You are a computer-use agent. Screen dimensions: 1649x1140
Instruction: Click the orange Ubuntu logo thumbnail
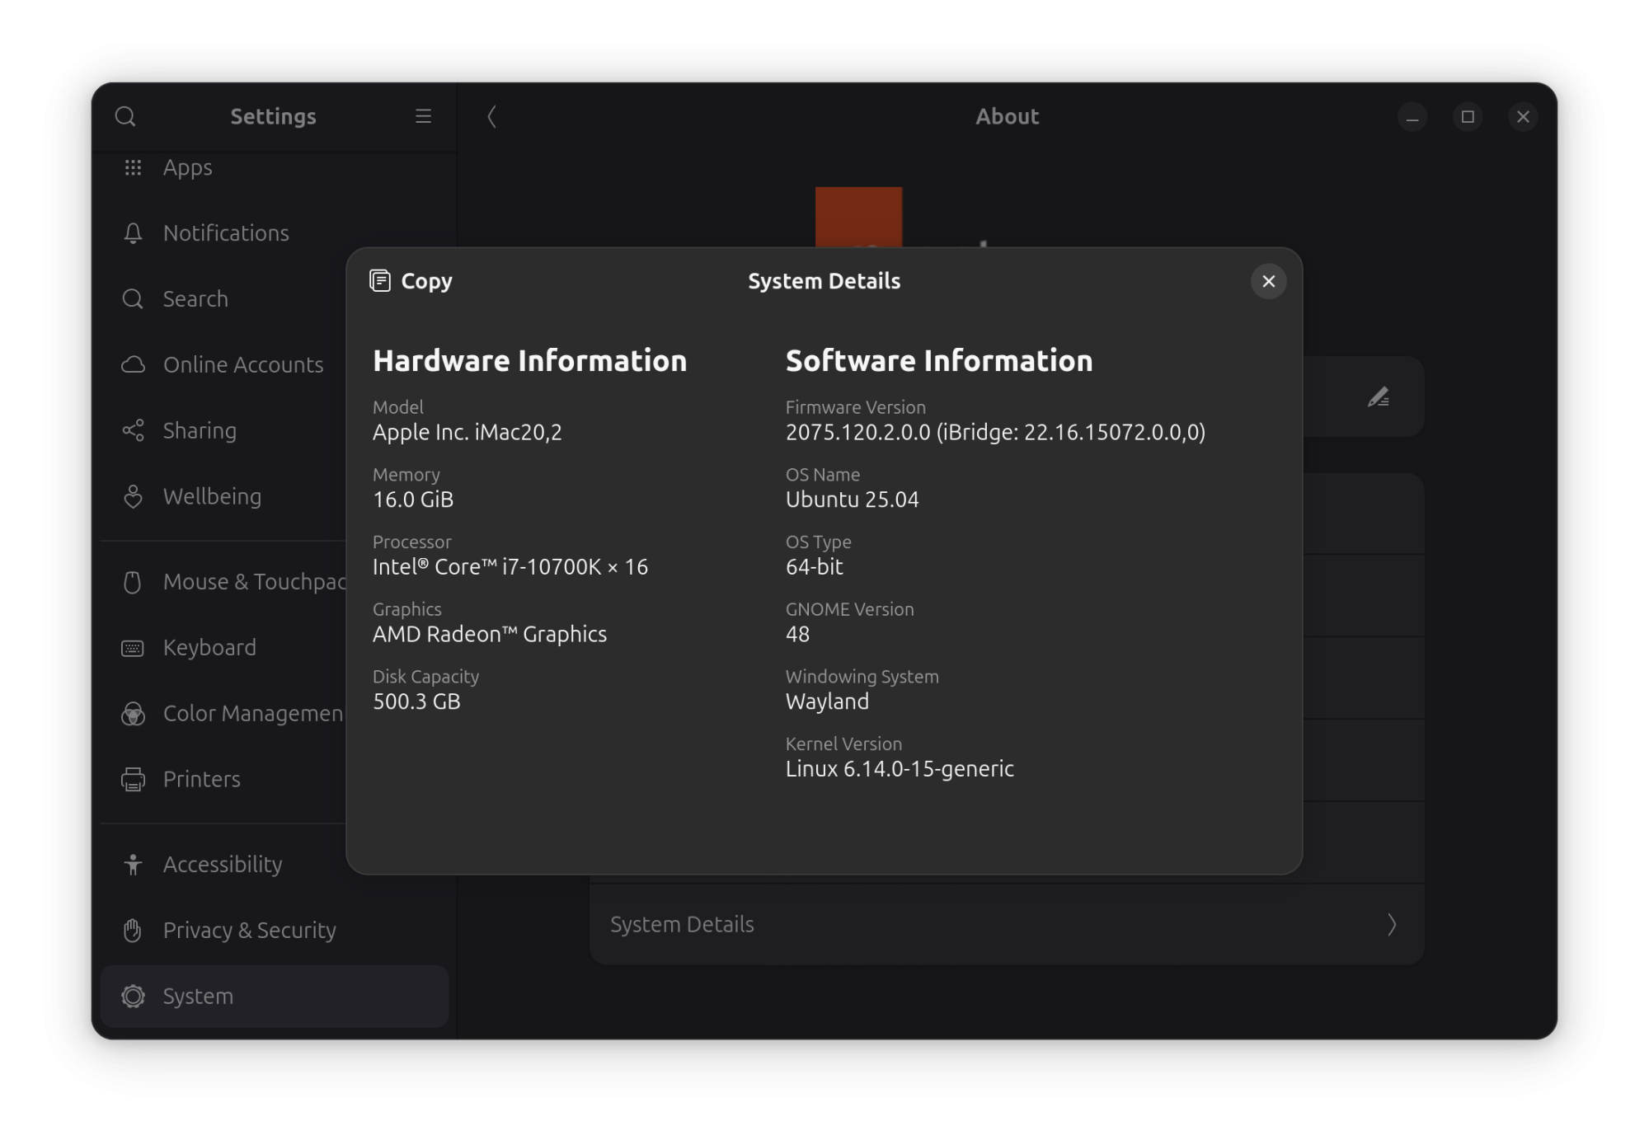click(x=858, y=217)
